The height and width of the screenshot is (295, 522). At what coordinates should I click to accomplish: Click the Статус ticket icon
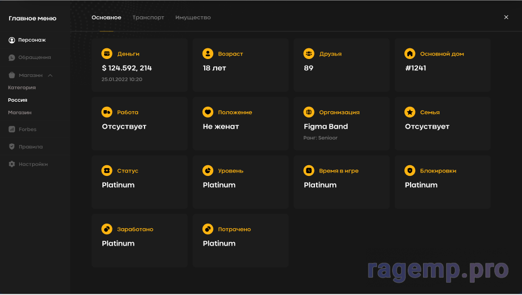[107, 171]
